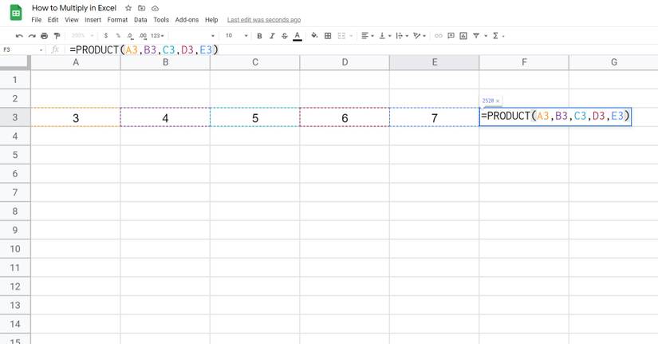Open the zoom level dropdown
This screenshot has height=344, width=658.
click(82, 36)
